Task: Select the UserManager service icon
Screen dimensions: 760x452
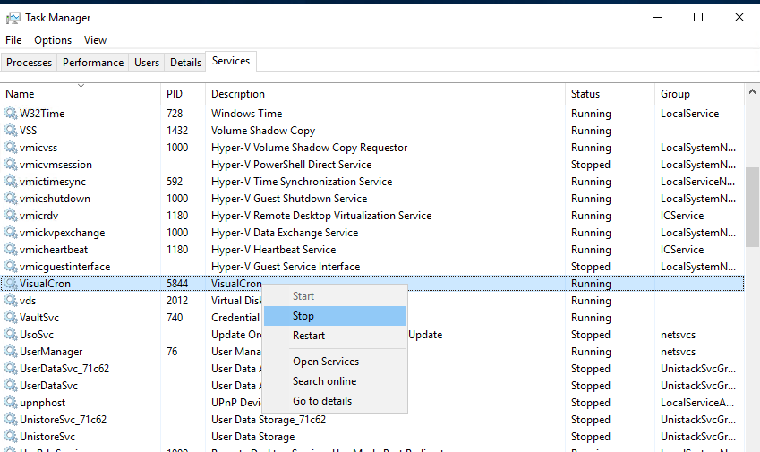Action: 11,352
